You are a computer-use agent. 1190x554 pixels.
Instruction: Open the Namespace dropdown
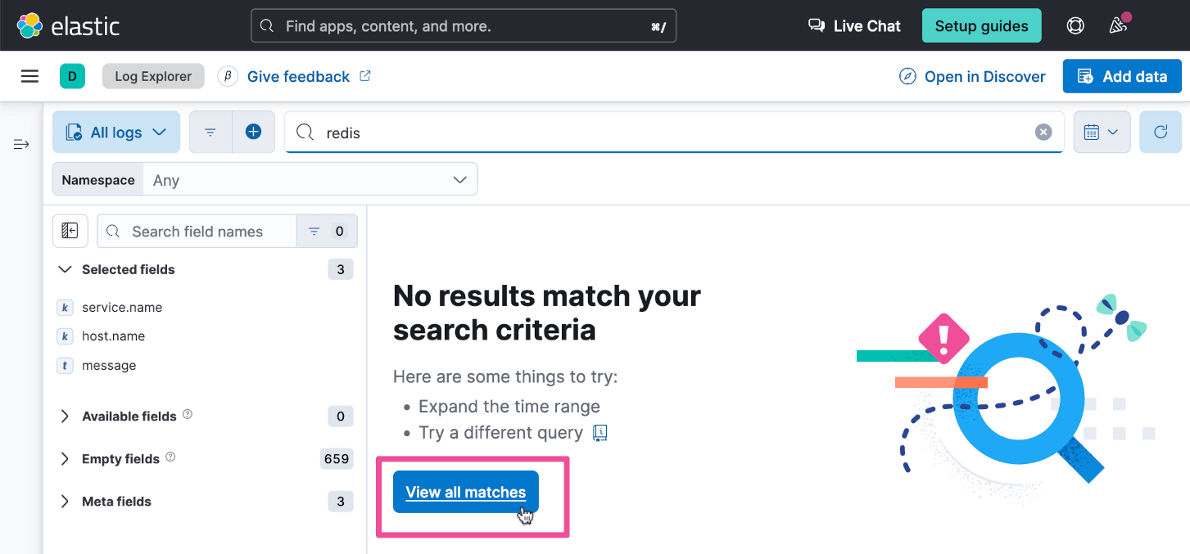click(310, 180)
